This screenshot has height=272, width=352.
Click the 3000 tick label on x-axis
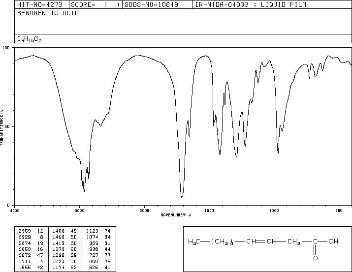79,211
